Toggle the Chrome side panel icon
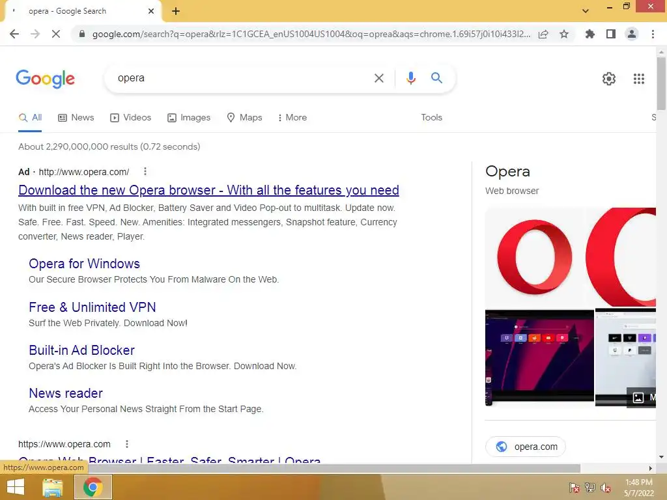 click(611, 34)
